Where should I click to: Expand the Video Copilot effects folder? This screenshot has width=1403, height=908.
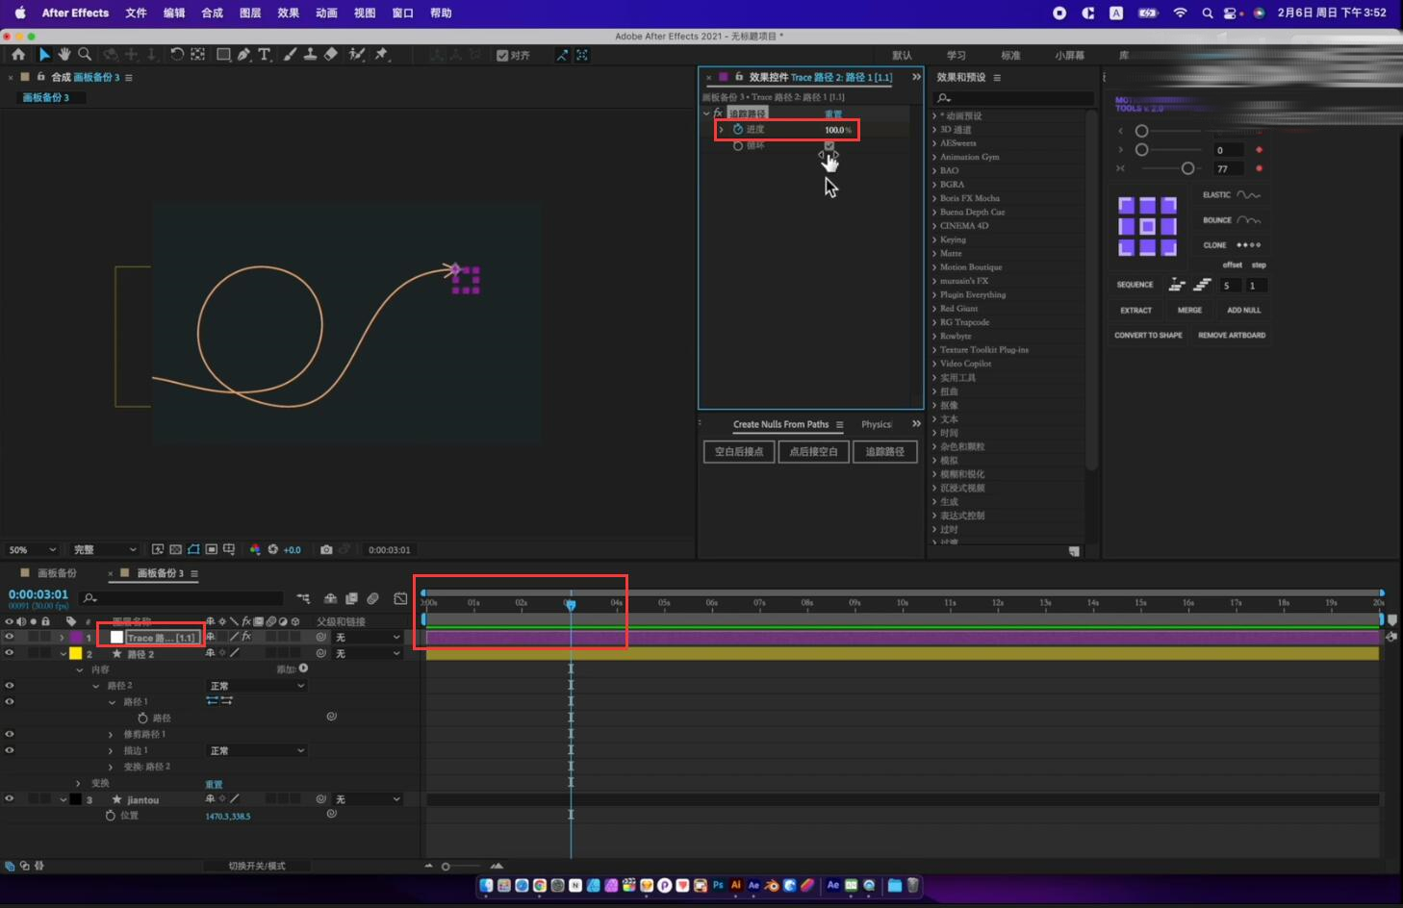tap(934, 364)
